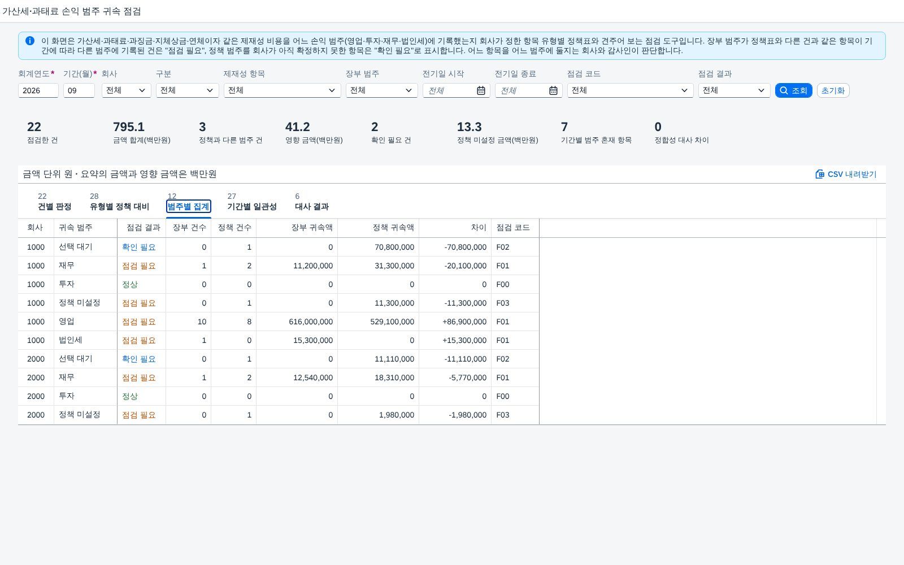Click 확인 필요 in company 1000 선택 대기 row
This screenshot has width=904, height=565.
139,247
